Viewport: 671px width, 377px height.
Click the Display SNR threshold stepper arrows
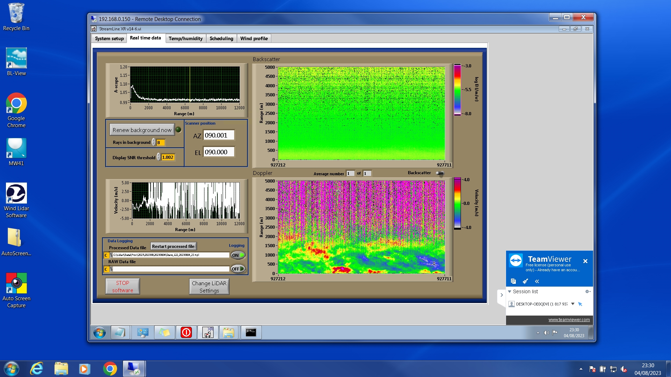tap(159, 157)
